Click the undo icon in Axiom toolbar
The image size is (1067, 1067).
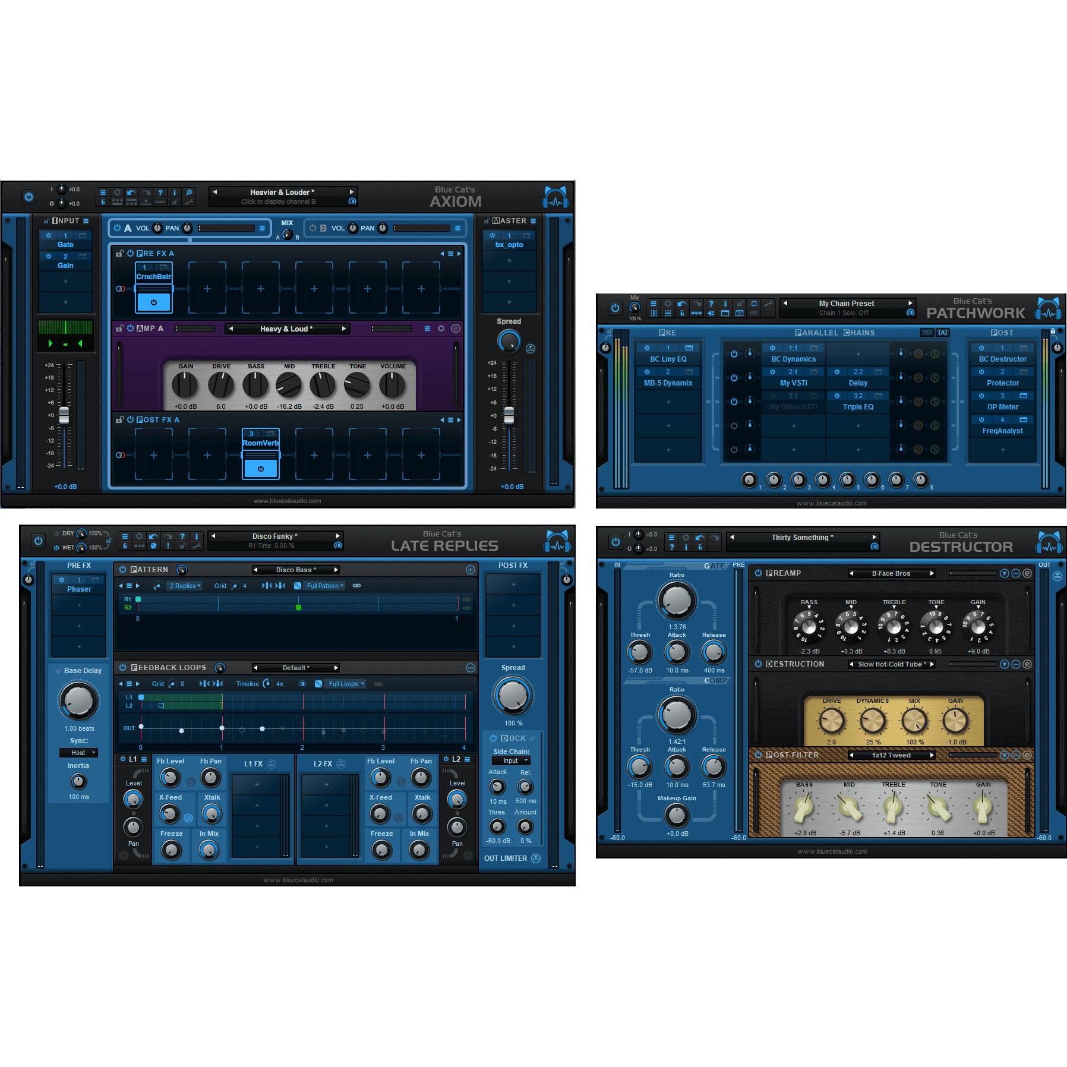pos(131,192)
